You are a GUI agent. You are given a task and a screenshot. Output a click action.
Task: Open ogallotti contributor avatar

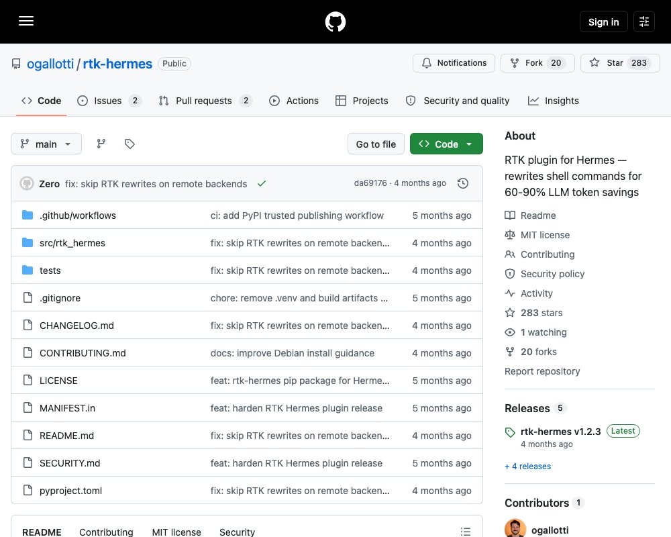pyautogui.click(x=515, y=528)
